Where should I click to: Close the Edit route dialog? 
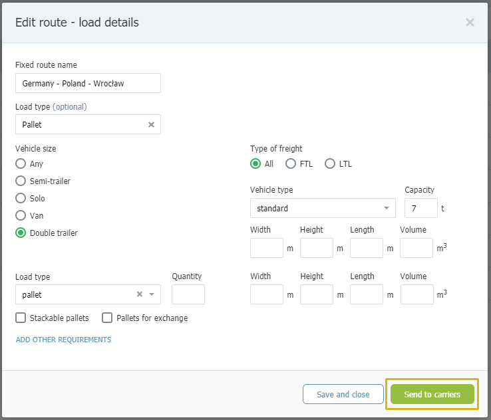(470, 22)
